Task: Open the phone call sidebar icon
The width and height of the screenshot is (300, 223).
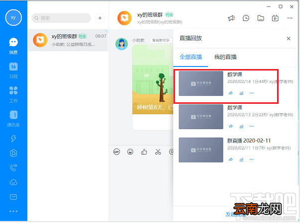Action: pos(13,168)
